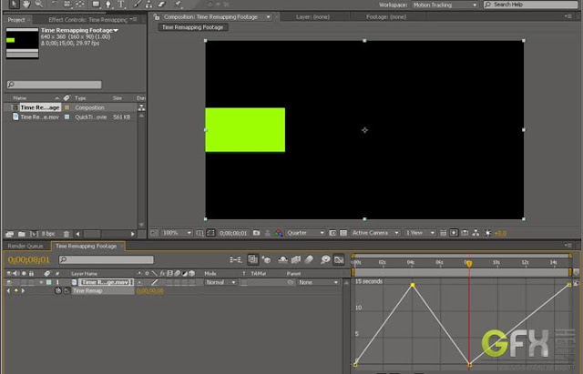Open Composition Time Remapping Footage dropdown
Image resolution: width=583 pixels, height=374 pixels.
tap(268, 17)
